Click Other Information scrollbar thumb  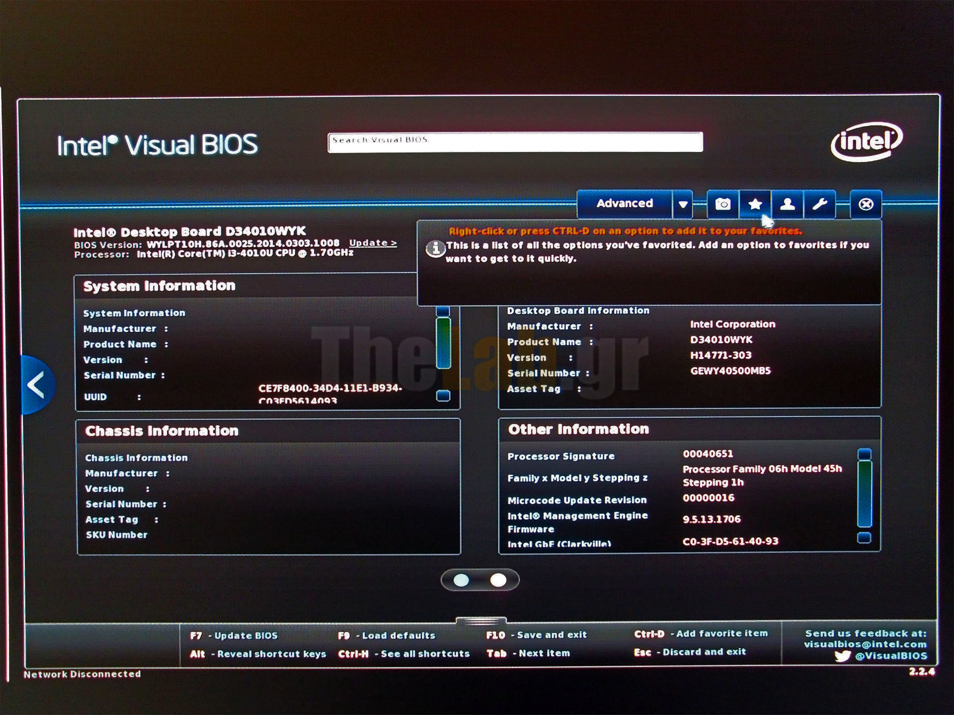coord(865,494)
